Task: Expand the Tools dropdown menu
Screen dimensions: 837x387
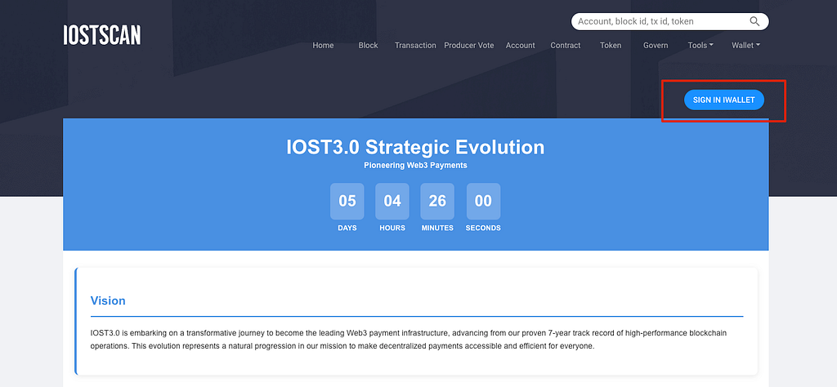Action: click(x=700, y=45)
